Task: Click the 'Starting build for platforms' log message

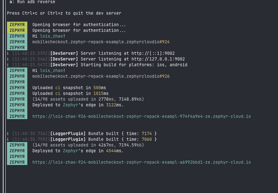Action: click(134, 65)
